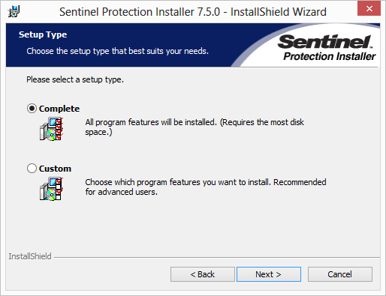Click the installer icon in title bar

click(x=14, y=11)
